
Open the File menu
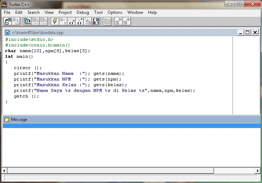pos(7,12)
